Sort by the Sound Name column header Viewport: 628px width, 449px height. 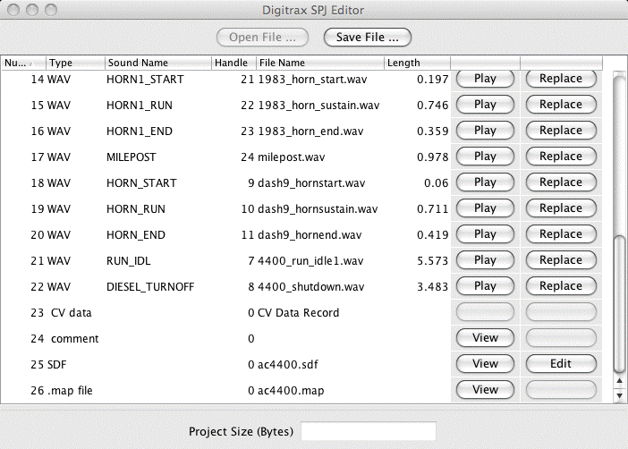pyautogui.click(x=157, y=64)
